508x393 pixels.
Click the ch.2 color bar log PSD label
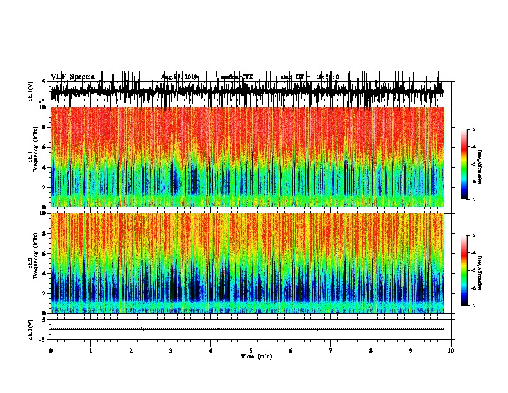(480, 273)
